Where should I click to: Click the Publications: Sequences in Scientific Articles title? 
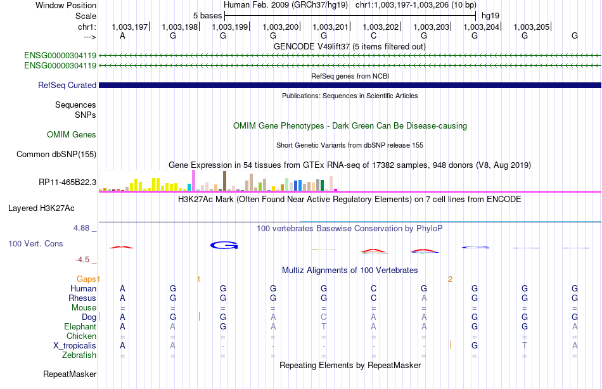[x=350, y=96]
